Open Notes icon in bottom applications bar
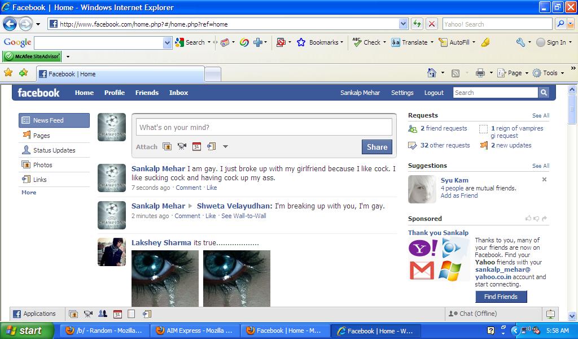The image size is (578, 339). (131, 314)
